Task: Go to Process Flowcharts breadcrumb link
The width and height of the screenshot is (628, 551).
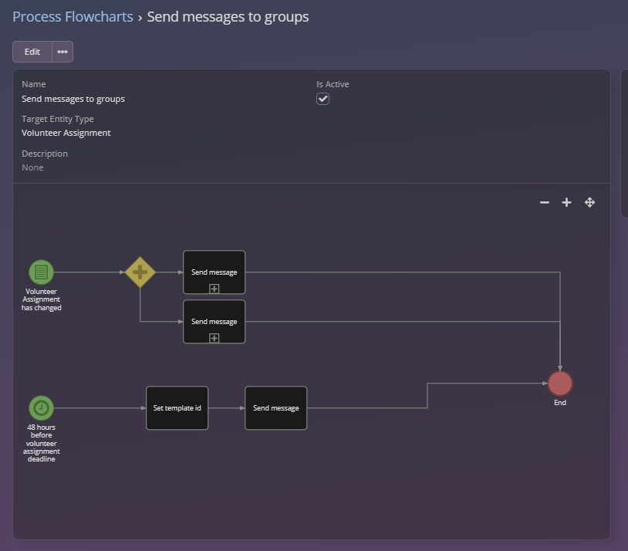Action: click(x=73, y=16)
